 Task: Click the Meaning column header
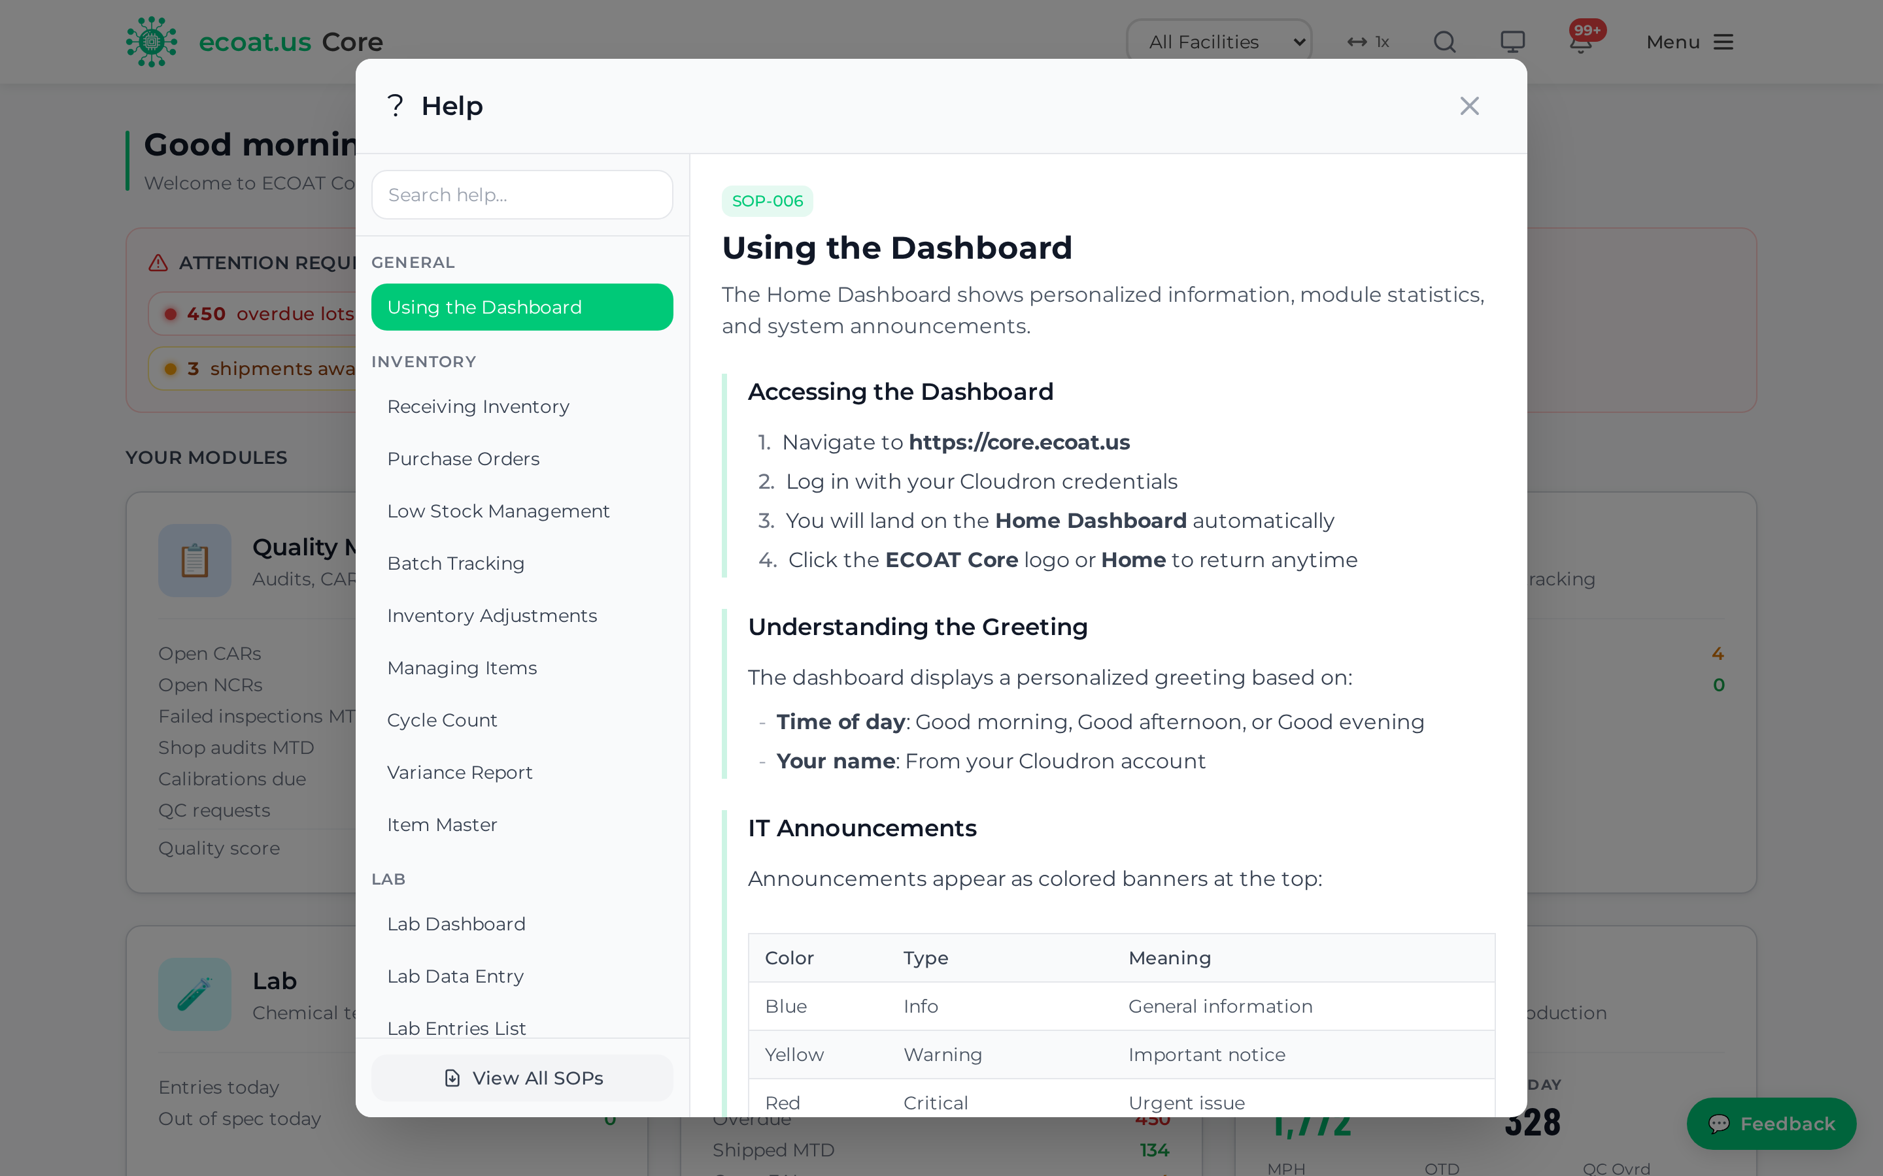(x=1170, y=958)
